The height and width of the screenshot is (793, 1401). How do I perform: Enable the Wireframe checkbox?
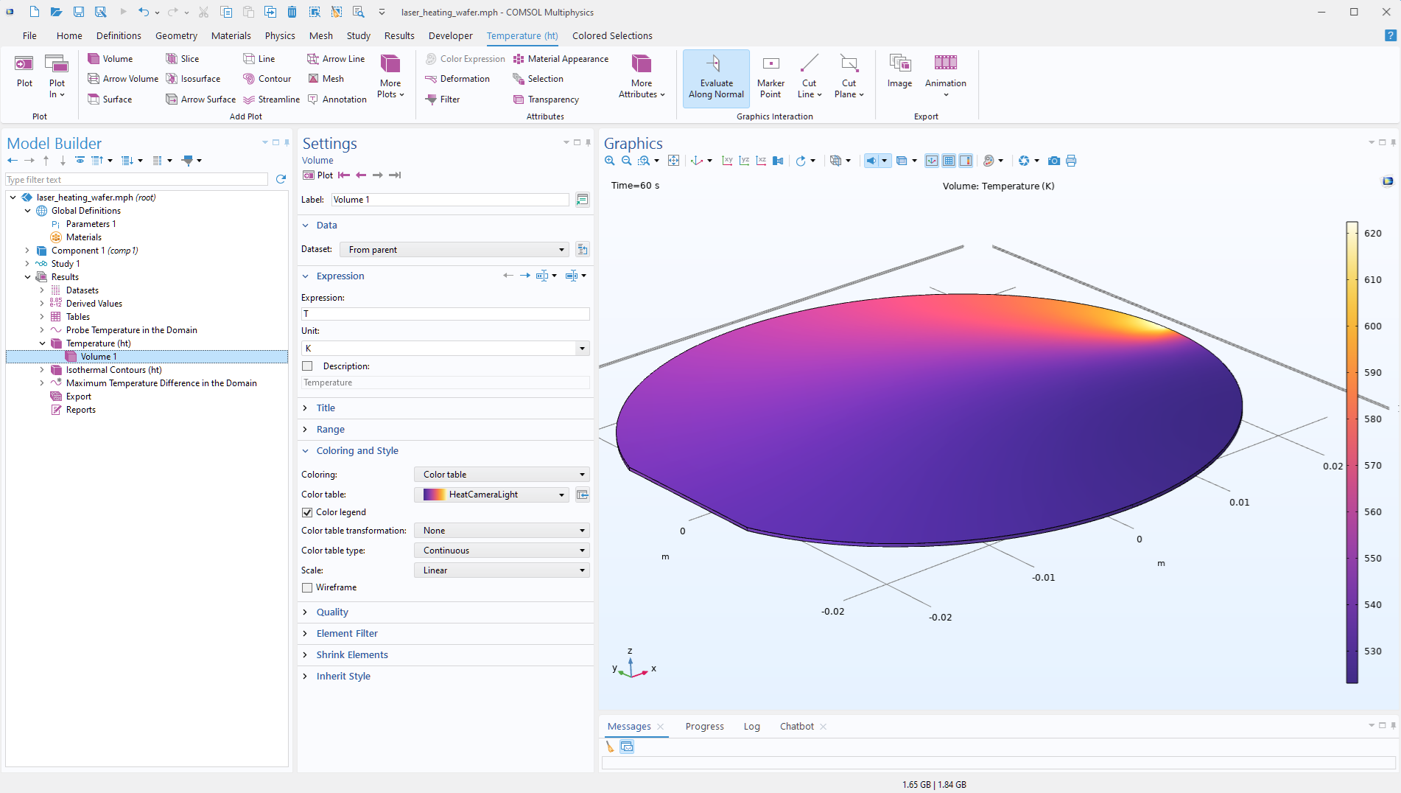(307, 587)
